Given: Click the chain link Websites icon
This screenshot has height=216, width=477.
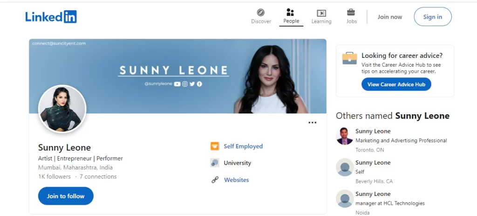Looking at the screenshot, I should 215,180.
